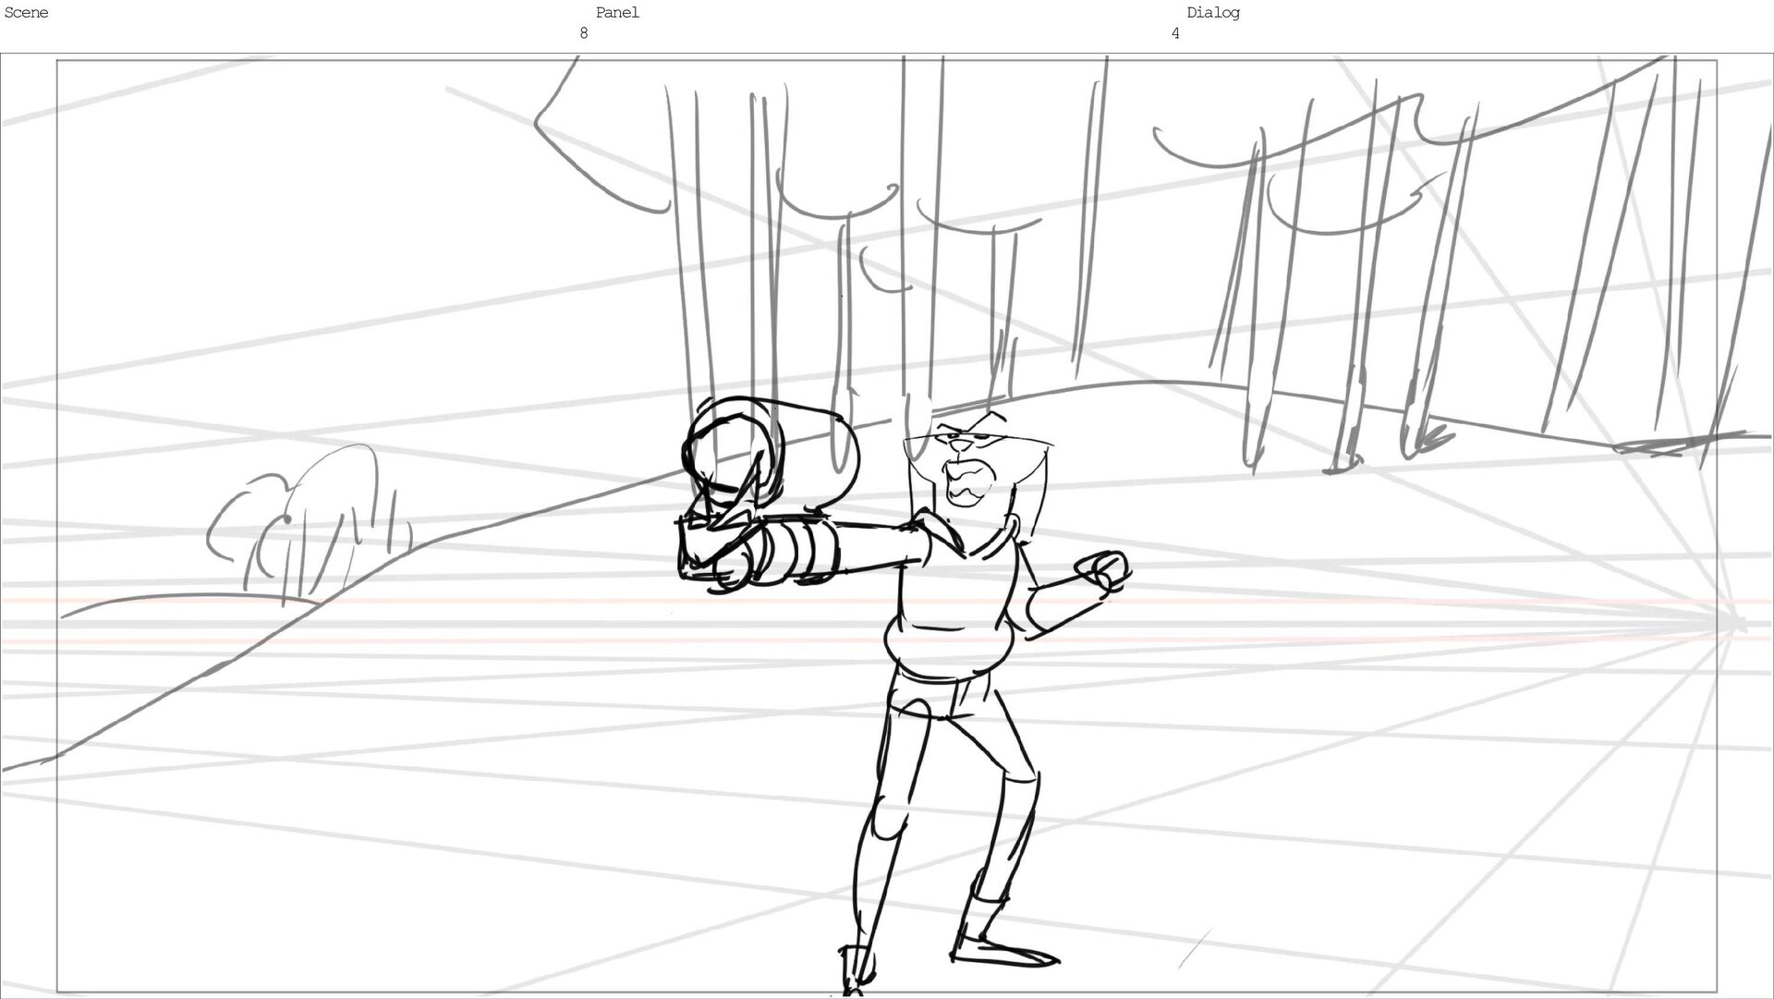
Task: Select dialog number 4 field
Action: 1174,33
